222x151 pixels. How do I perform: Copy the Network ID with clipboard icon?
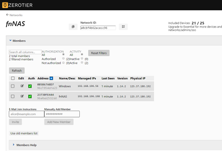click(x=73, y=27)
